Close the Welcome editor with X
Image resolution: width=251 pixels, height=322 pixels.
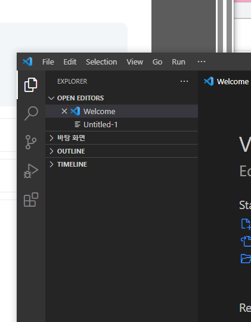point(64,111)
